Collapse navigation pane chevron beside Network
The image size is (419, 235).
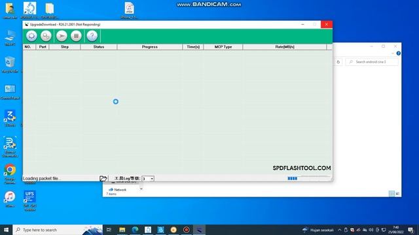pyautogui.click(x=141, y=189)
